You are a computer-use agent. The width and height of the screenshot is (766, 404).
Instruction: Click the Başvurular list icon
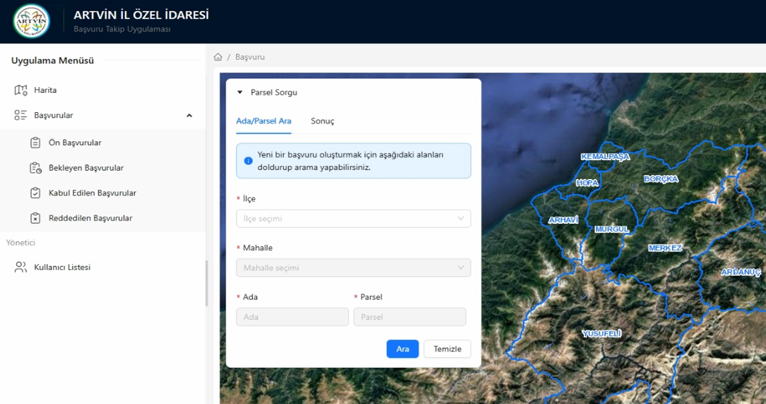coord(21,115)
